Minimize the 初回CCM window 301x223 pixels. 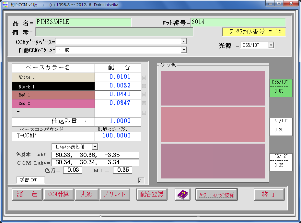coord(270,4)
